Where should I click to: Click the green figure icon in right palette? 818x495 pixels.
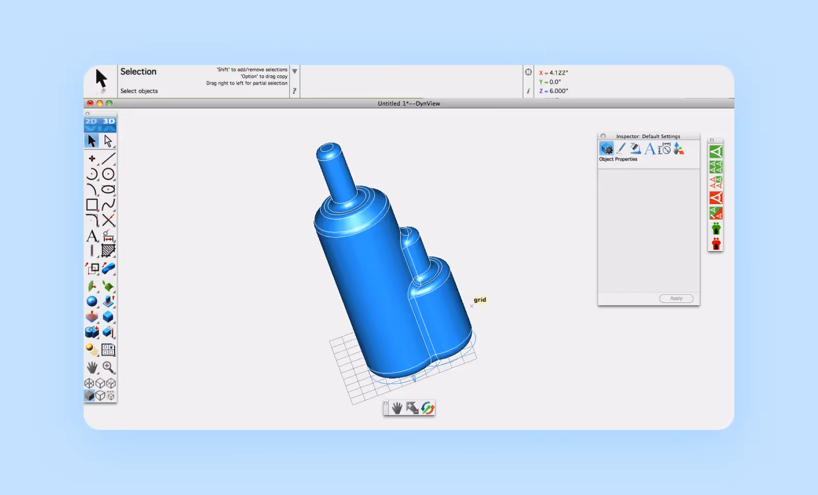(716, 228)
